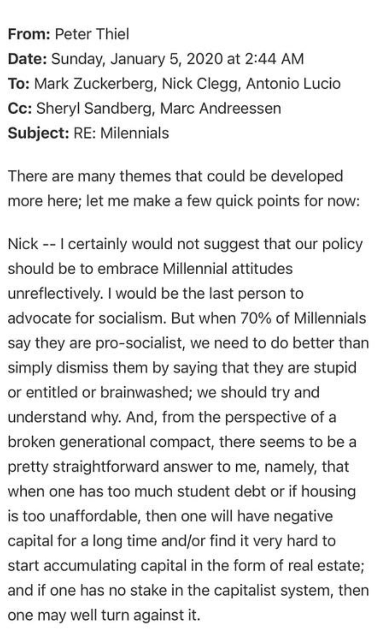Click Cc recipient Marc Andreessen
Image resolution: width=379 pixels, height=638 pixels.
[220, 109]
